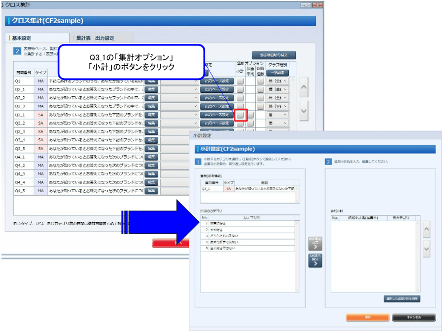Select the 基本設定 tab
The height and width of the screenshot is (333, 445).
37,38
